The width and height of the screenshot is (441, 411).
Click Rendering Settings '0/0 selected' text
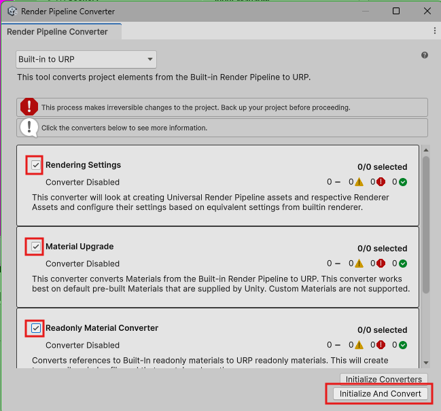pos(382,167)
